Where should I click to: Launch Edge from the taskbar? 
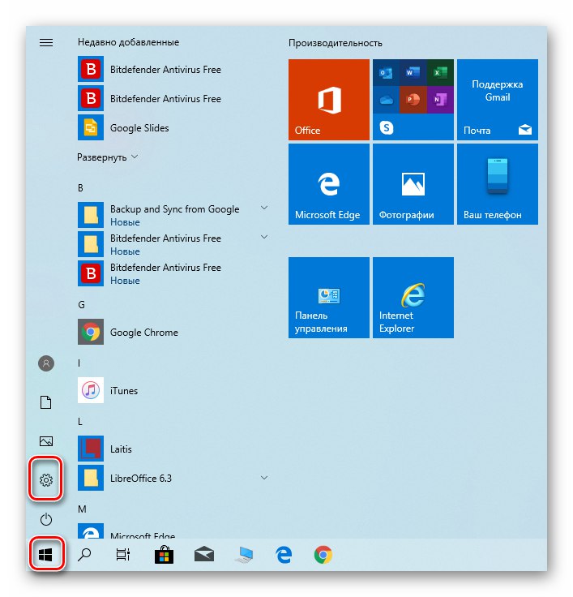click(x=284, y=555)
